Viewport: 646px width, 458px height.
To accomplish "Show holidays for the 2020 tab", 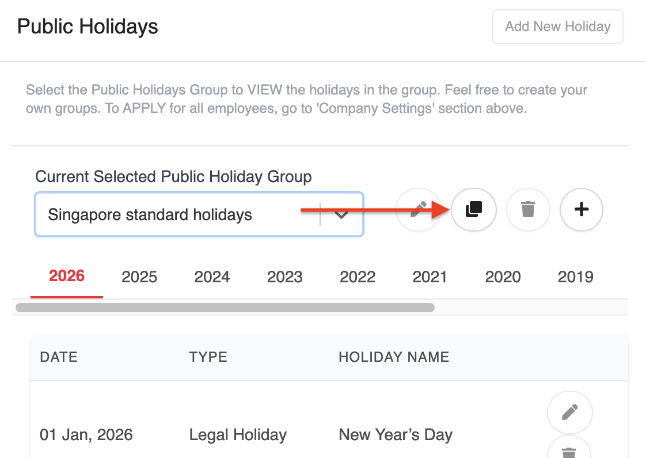I will tap(503, 277).
